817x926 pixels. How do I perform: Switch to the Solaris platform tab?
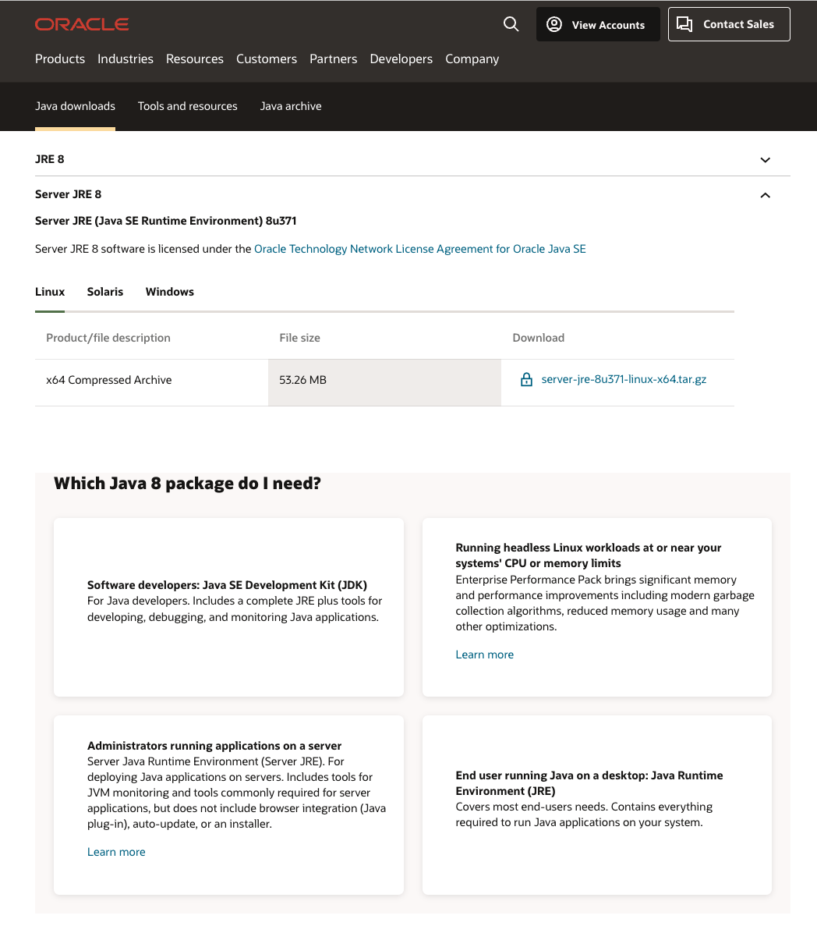click(105, 292)
